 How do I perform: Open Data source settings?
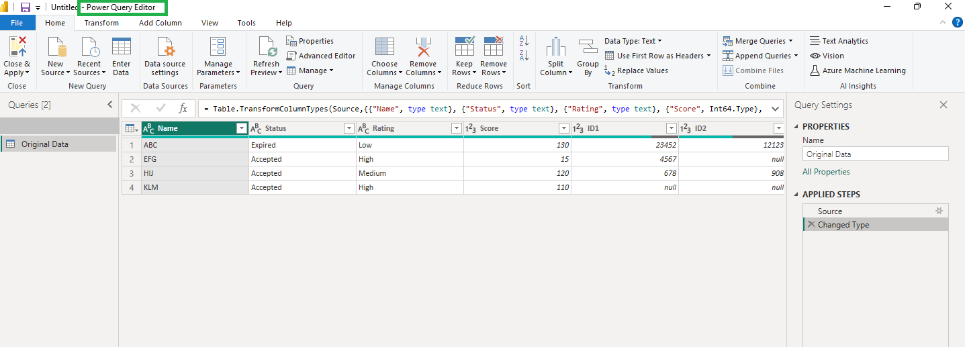(x=165, y=47)
